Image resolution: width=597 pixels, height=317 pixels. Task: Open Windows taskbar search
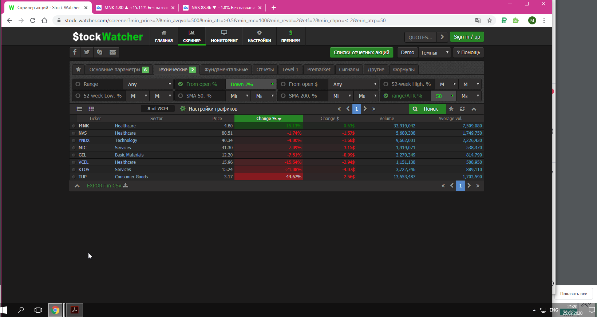(21, 310)
